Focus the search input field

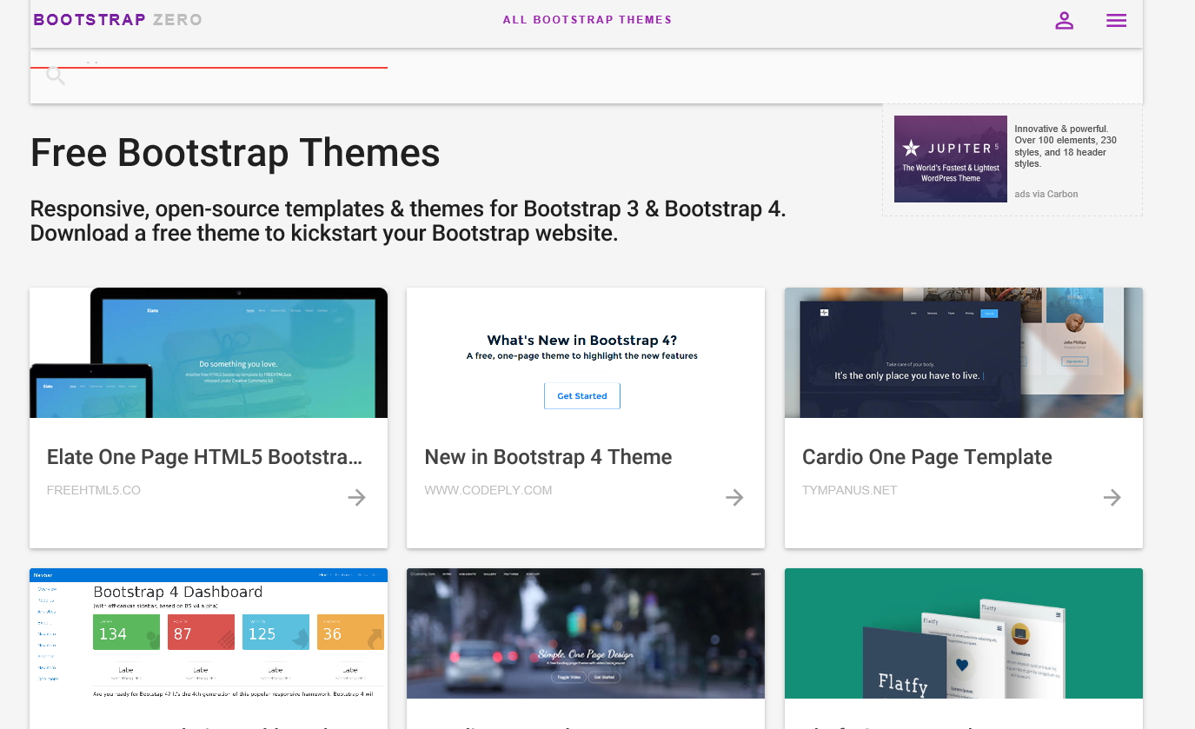(209, 66)
